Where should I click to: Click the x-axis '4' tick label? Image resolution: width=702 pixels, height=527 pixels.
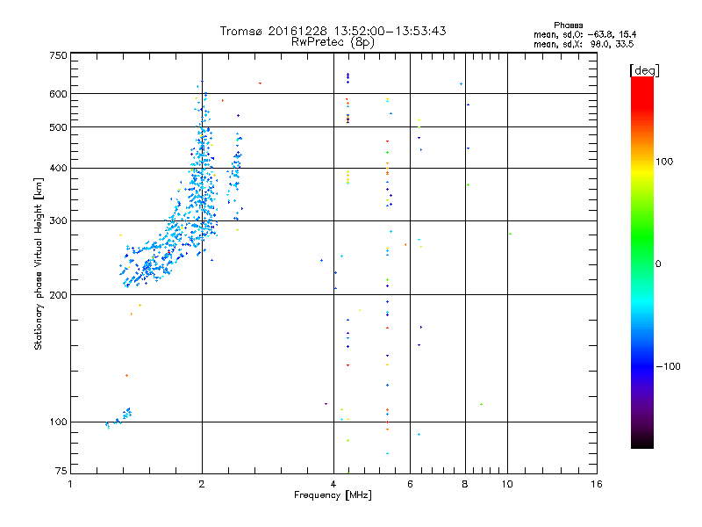tap(333, 484)
